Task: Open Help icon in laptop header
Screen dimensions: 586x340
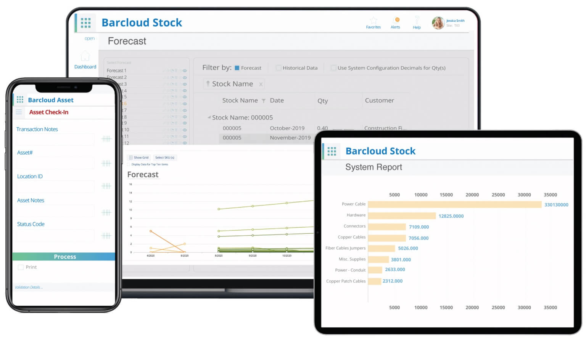Action: [x=417, y=20]
